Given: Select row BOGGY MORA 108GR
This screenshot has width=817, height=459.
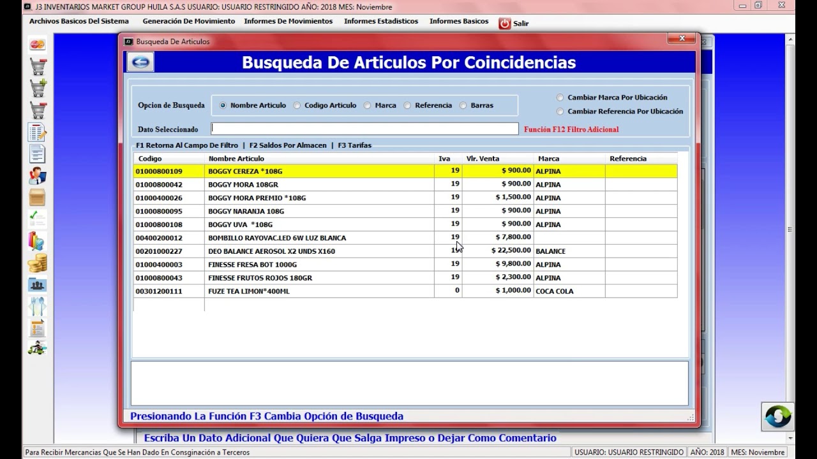Looking at the screenshot, I should (x=405, y=185).
